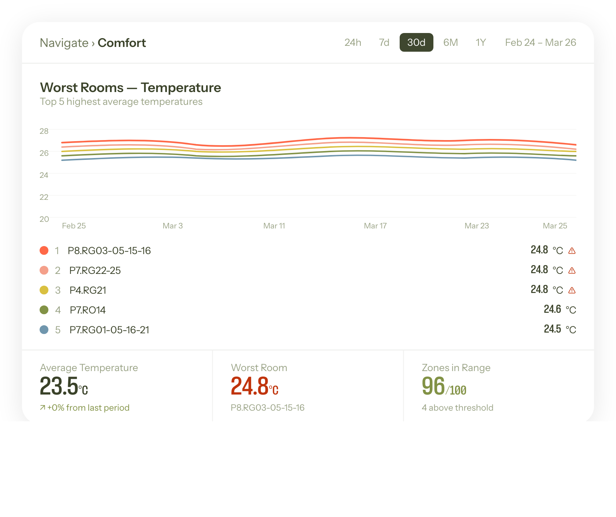Click the warning triangle next to P4.RG21
This screenshot has width=616, height=517.
point(572,290)
